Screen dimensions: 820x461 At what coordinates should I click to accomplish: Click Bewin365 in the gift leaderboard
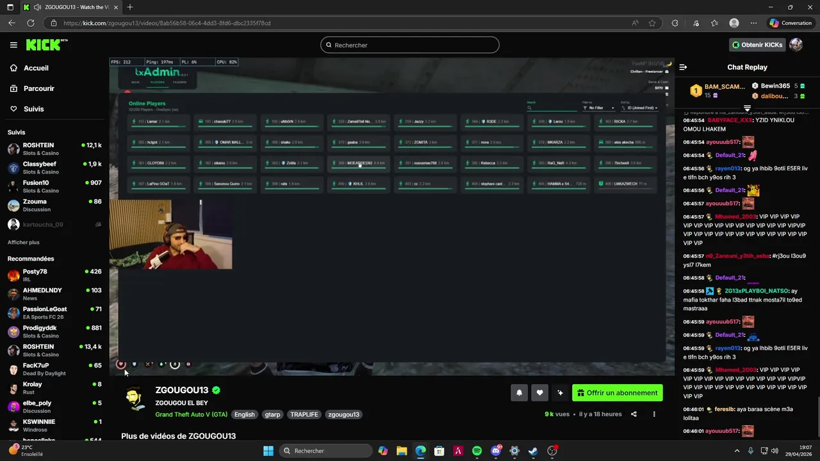778,86
